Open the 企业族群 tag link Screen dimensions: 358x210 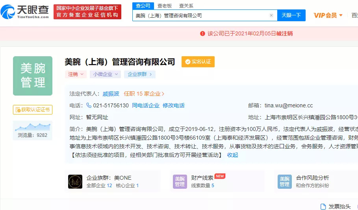click(x=140, y=74)
